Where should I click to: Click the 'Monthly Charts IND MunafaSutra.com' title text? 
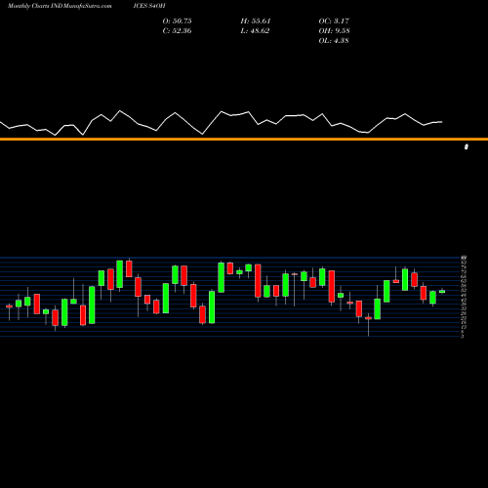point(60,6)
